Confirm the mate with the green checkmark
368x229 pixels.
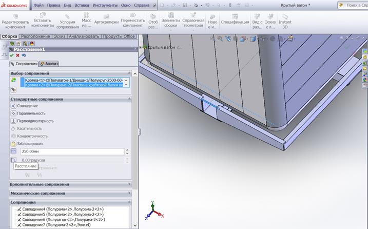pos(11,55)
